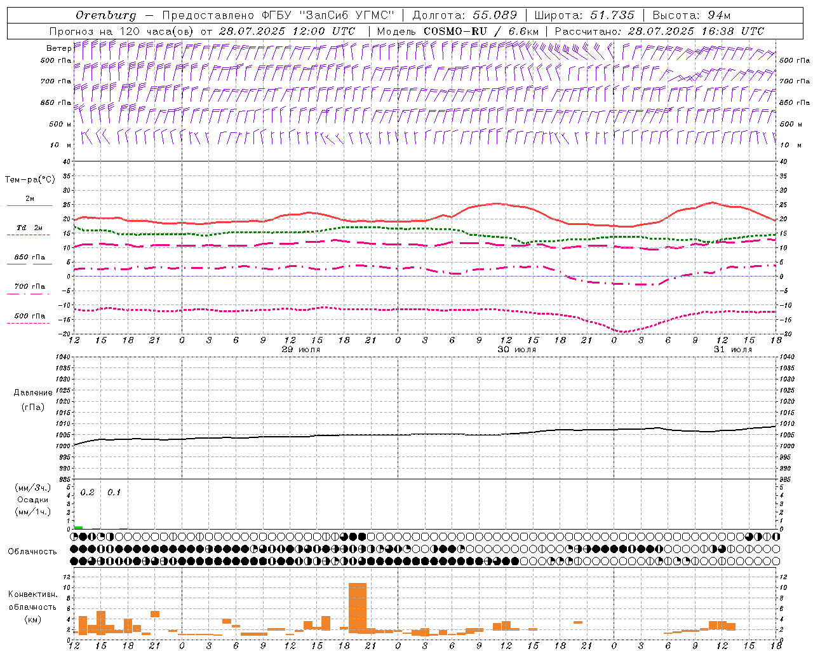This screenshot has width=813, height=651.
Task: Click the dash-dot '700 гПа' legend line sample
Action: point(28,294)
